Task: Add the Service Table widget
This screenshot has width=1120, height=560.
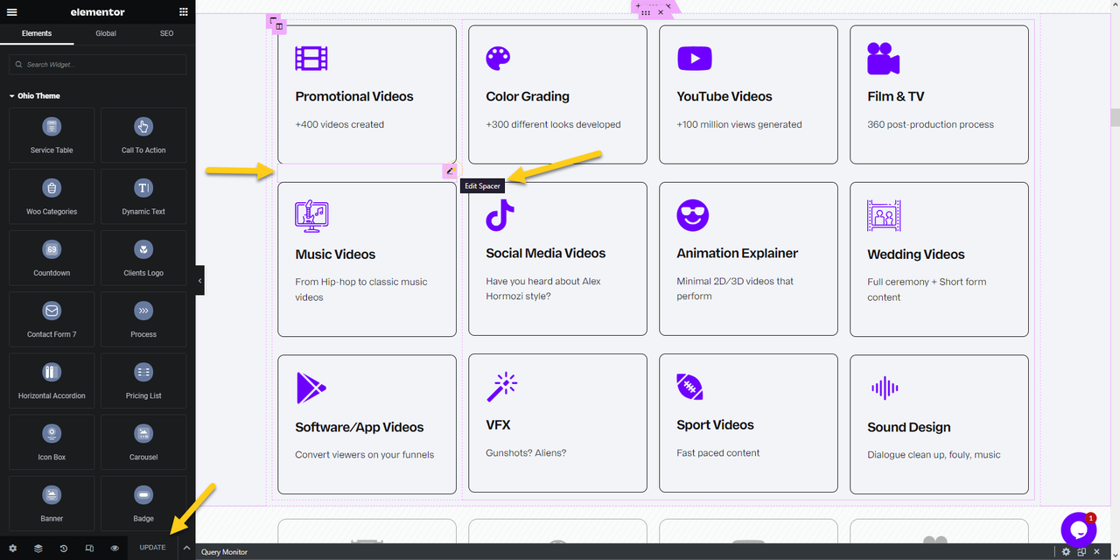Action: 52,136
